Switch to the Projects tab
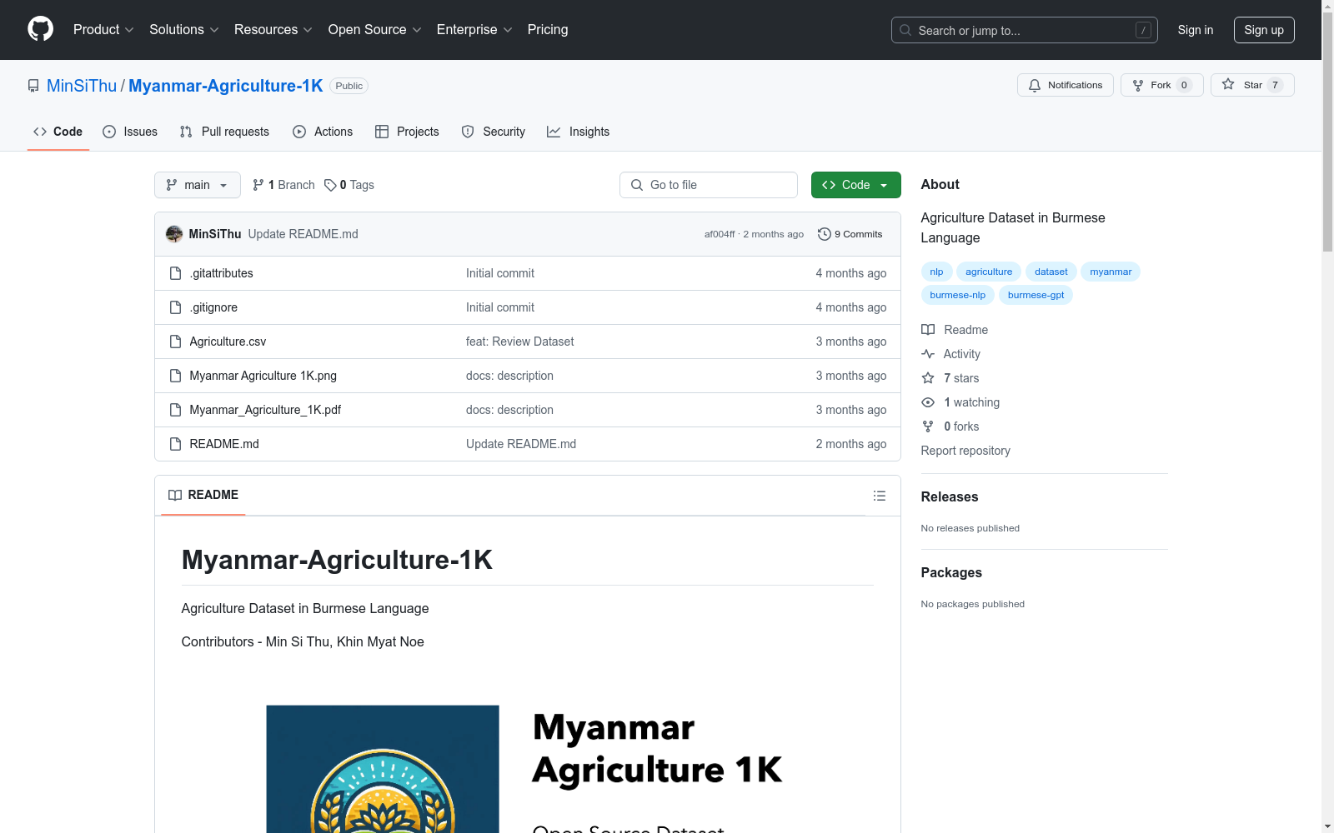The width and height of the screenshot is (1334, 833). 407,132
